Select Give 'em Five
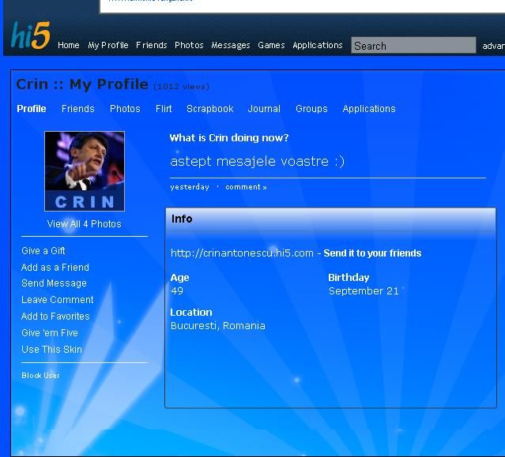The width and height of the screenshot is (505, 457). coord(50,333)
